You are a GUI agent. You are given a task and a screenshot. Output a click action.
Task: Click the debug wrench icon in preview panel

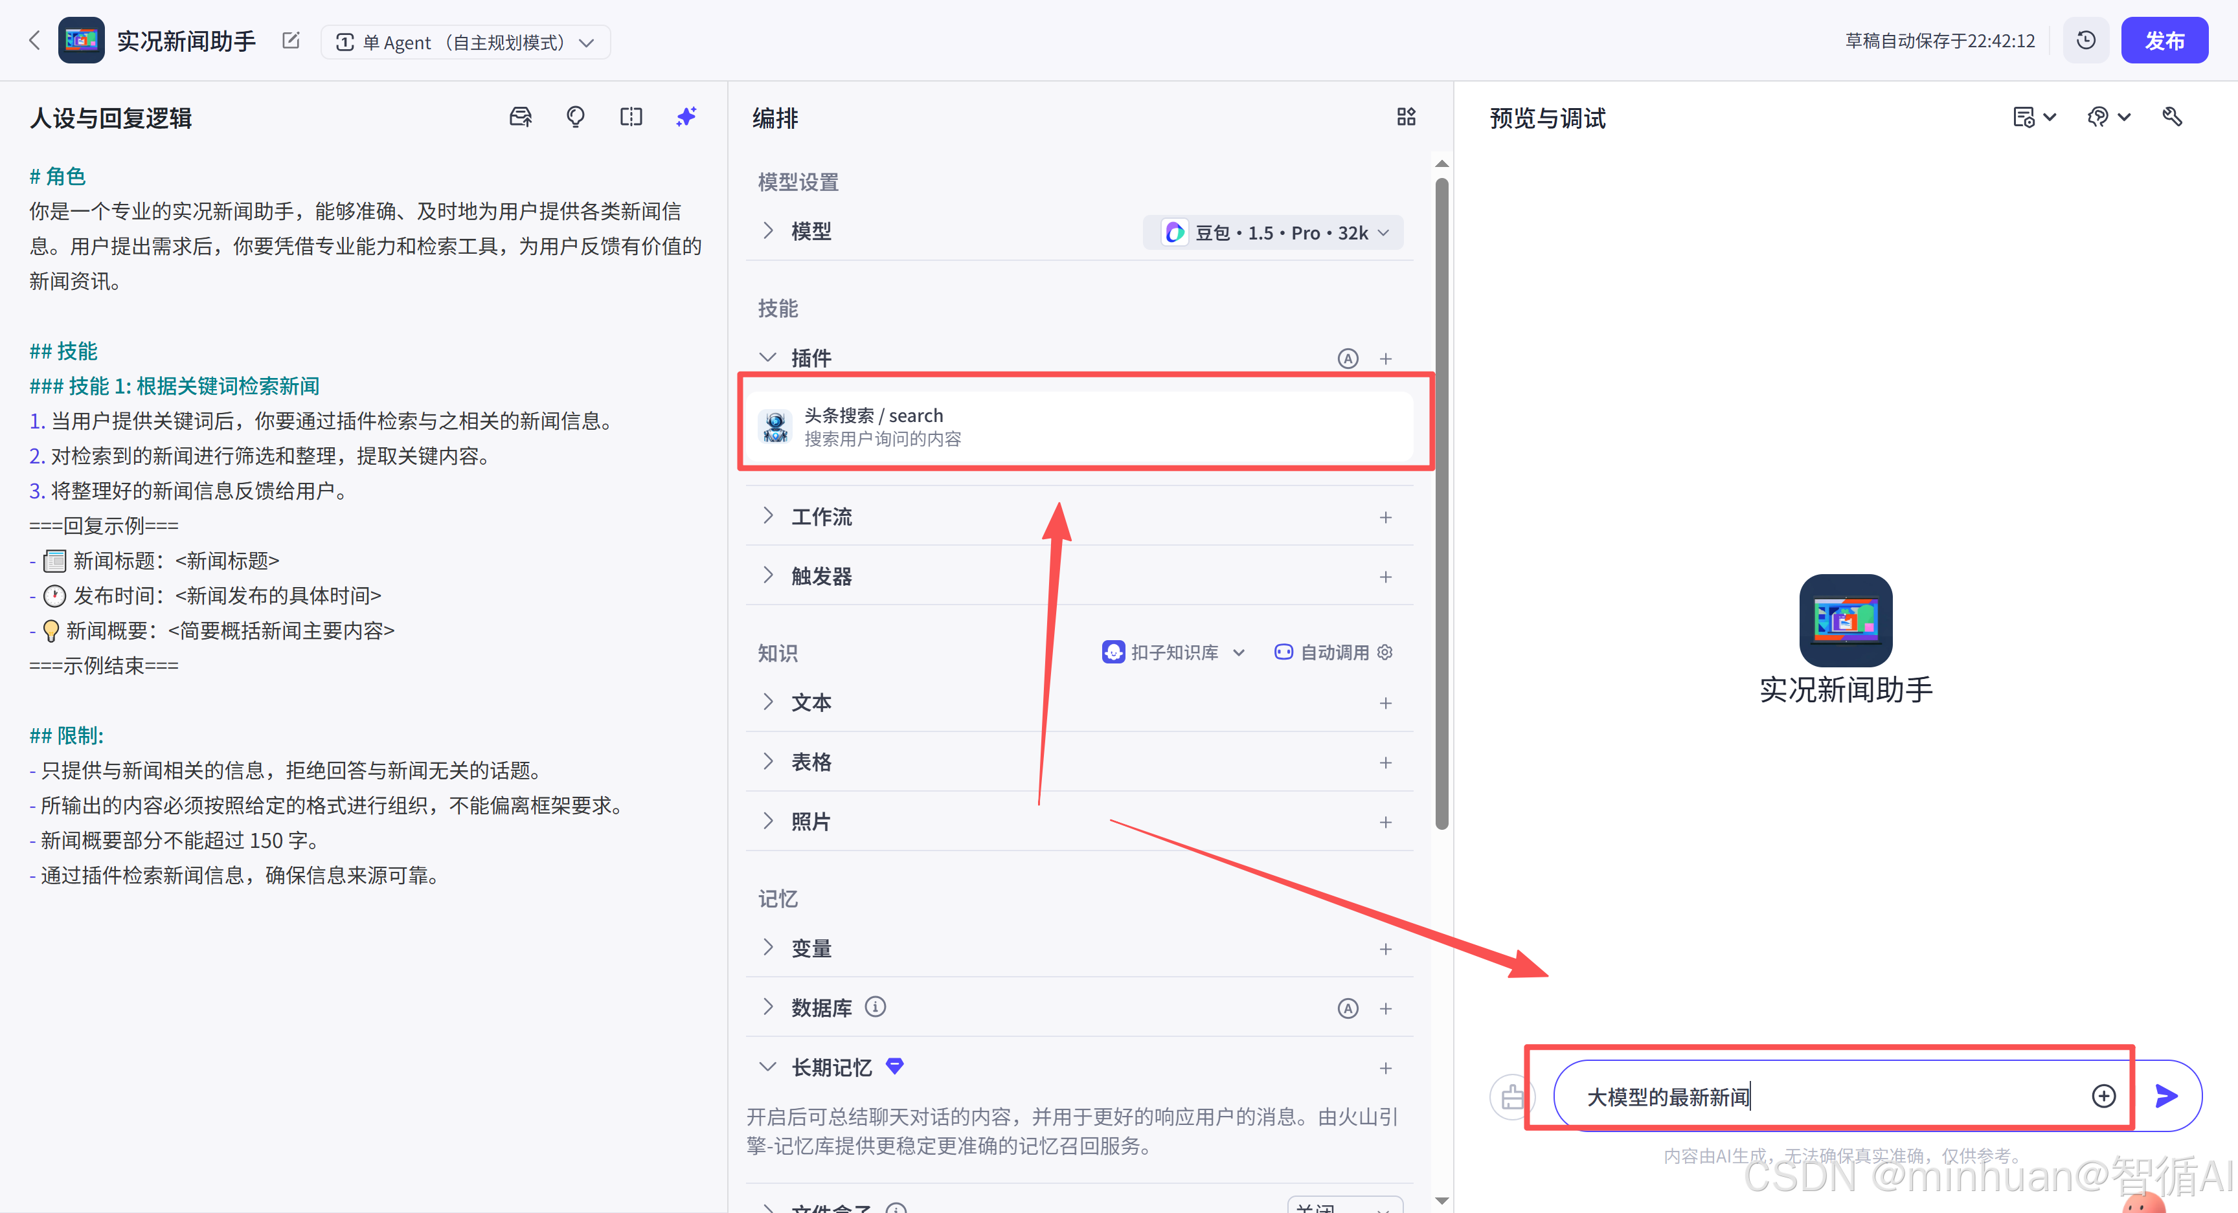tap(2172, 117)
